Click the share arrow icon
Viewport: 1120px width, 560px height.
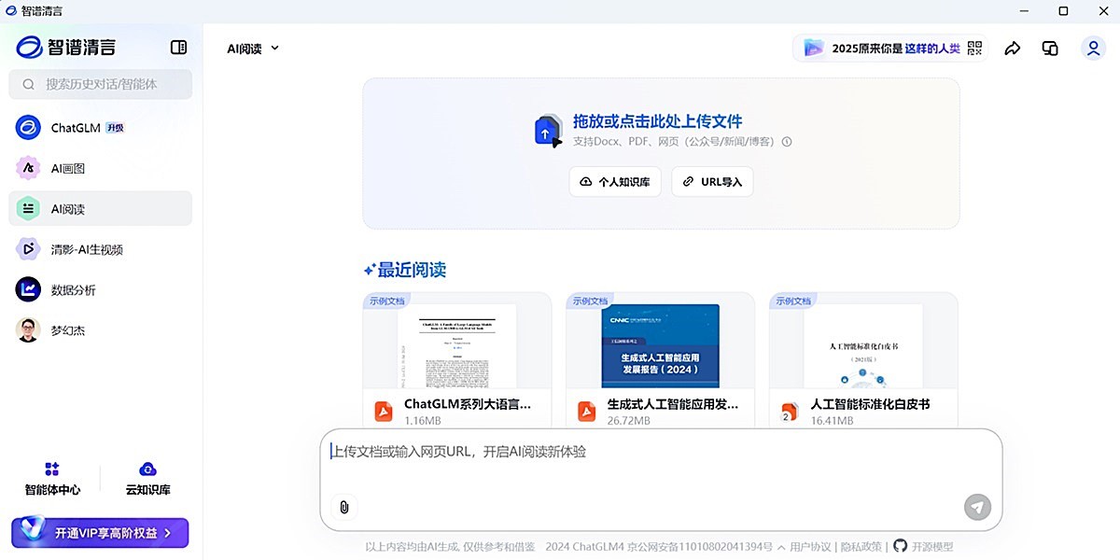[1013, 48]
